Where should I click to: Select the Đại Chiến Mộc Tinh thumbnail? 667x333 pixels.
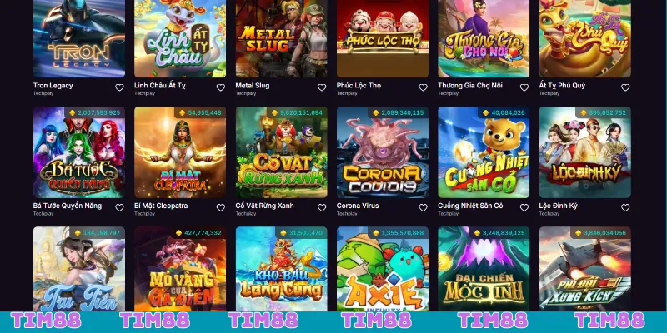point(484,269)
